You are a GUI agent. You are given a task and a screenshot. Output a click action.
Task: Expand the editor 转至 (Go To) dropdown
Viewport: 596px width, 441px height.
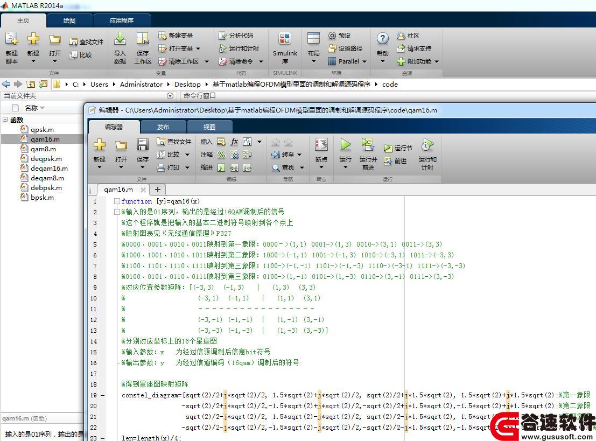coord(299,155)
